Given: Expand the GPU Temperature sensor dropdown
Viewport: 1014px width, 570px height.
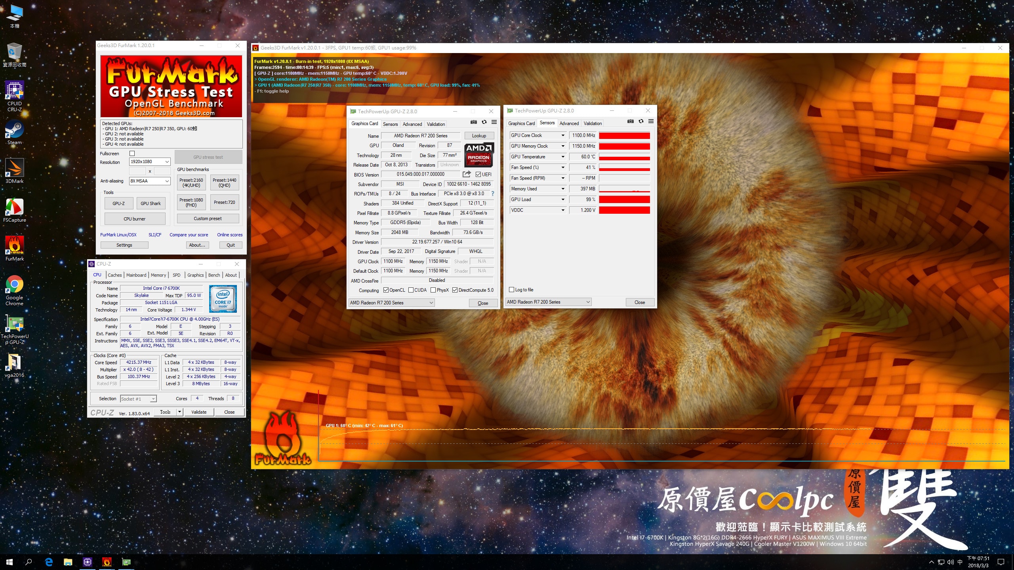Looking at the screenshot, I should (x=563, y=157).
